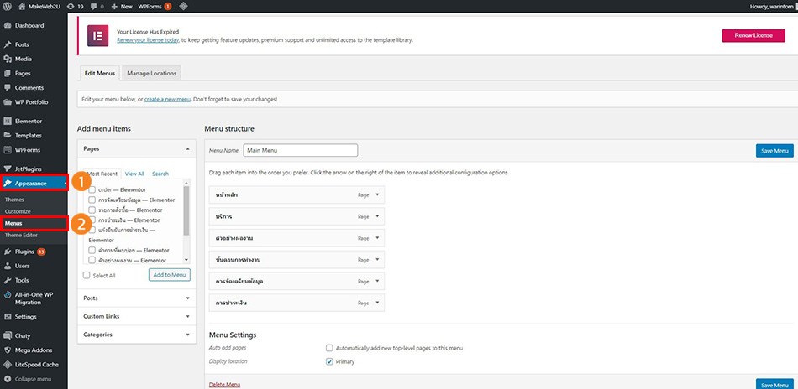The image size is (798, 389).
Task: Click the Elementor icon in sidebar
Action: click(x=8, y=121)
